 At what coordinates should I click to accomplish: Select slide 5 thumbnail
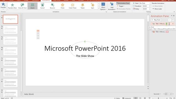tap(10, 62)
